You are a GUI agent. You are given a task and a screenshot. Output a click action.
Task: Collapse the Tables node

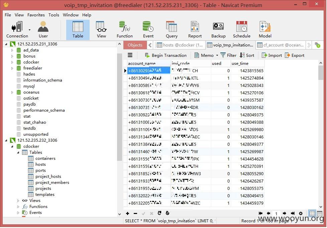click(18, 152)
